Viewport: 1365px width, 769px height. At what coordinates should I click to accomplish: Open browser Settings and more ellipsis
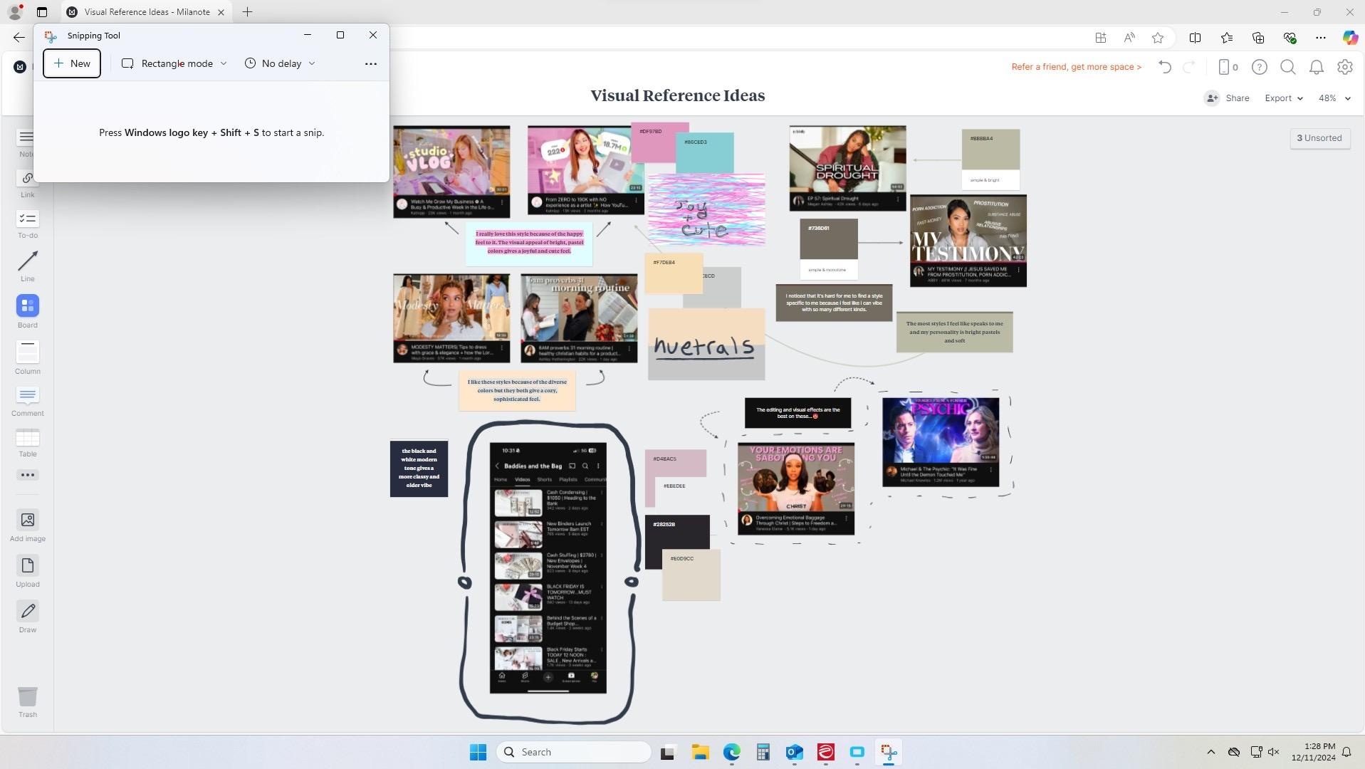click(1321, 38)
